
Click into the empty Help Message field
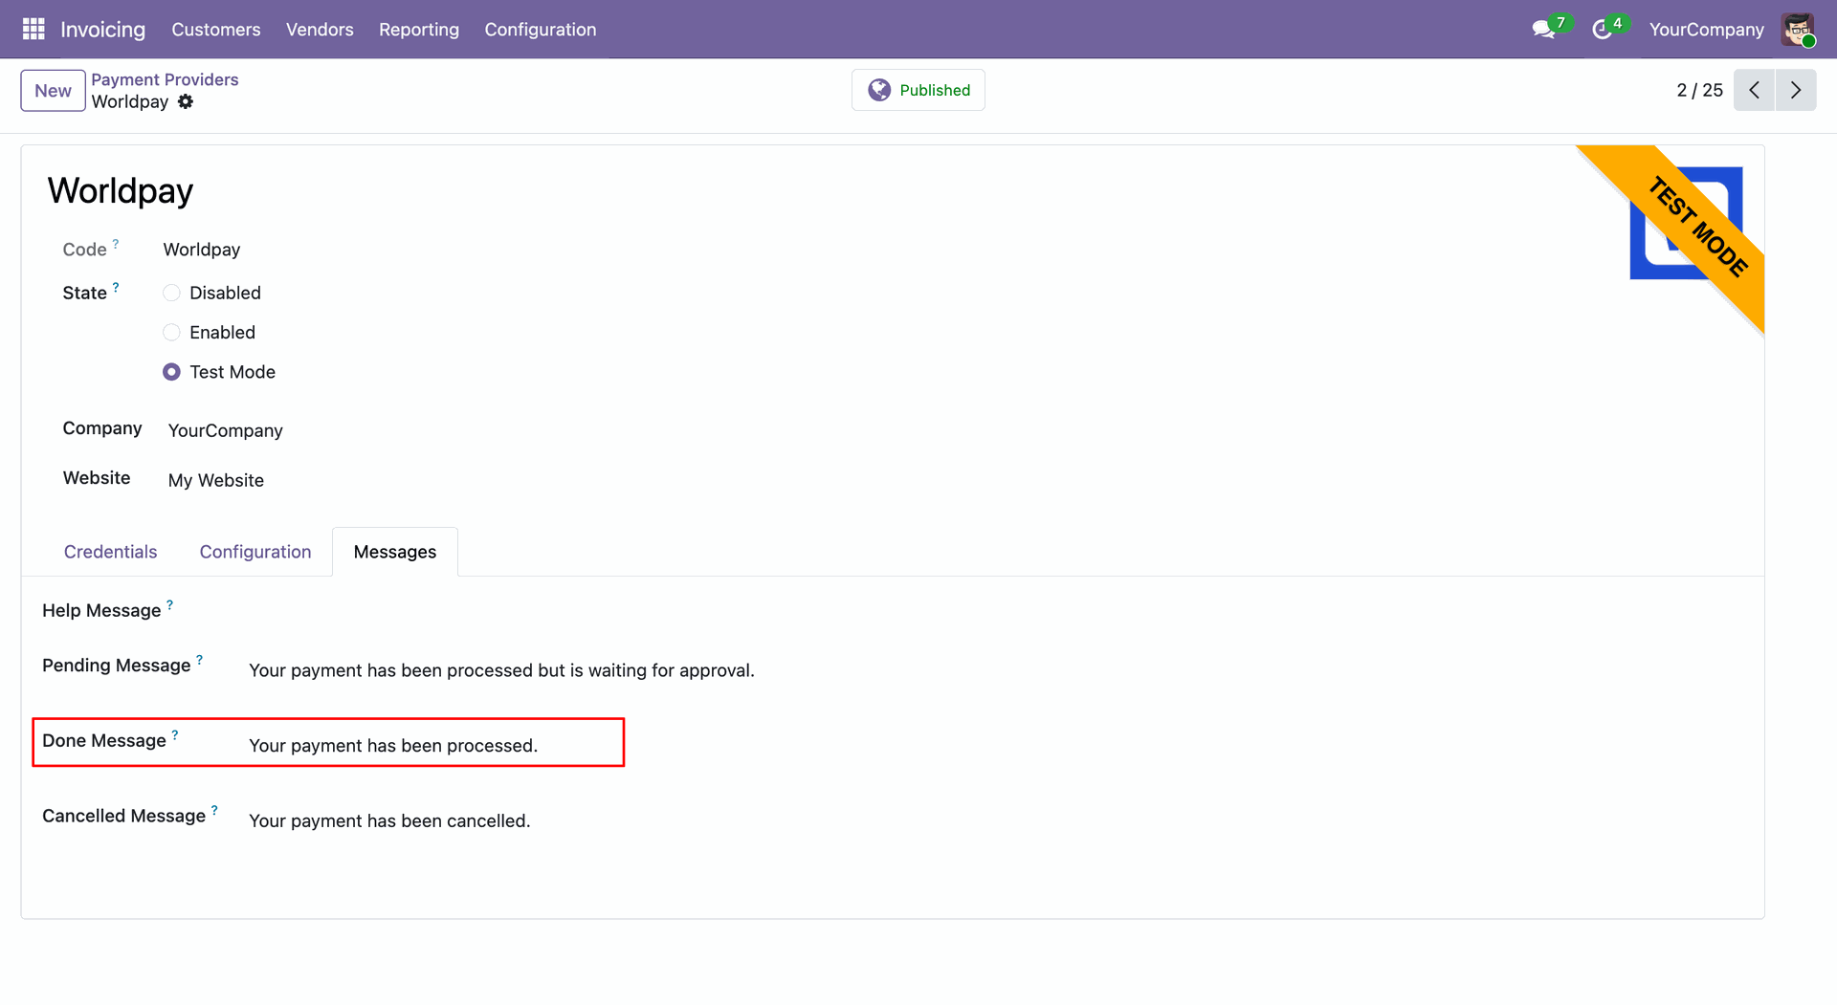(995, 611)
